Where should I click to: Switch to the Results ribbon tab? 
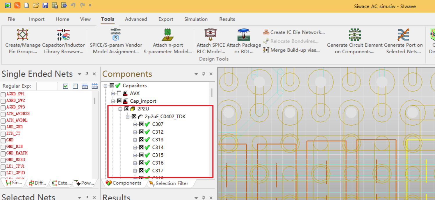tap(227, 19)
